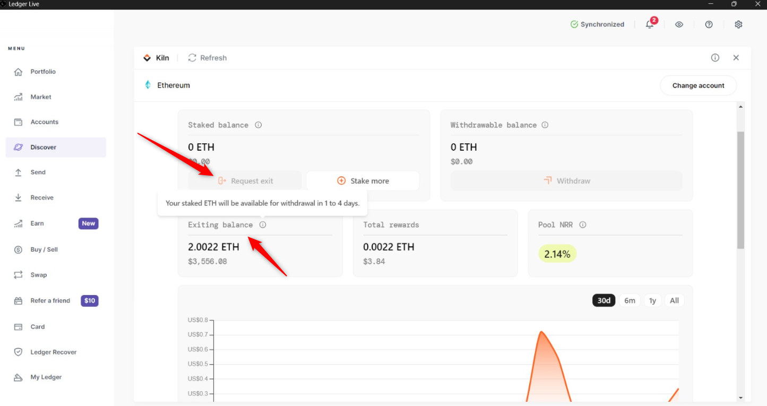
Task: Click info icon next to Pool NRR
Action: coord(583,225)
